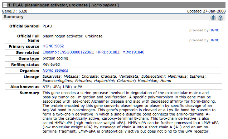
Task: Click the Homo sapiens organism link
Action: point(55,70)
